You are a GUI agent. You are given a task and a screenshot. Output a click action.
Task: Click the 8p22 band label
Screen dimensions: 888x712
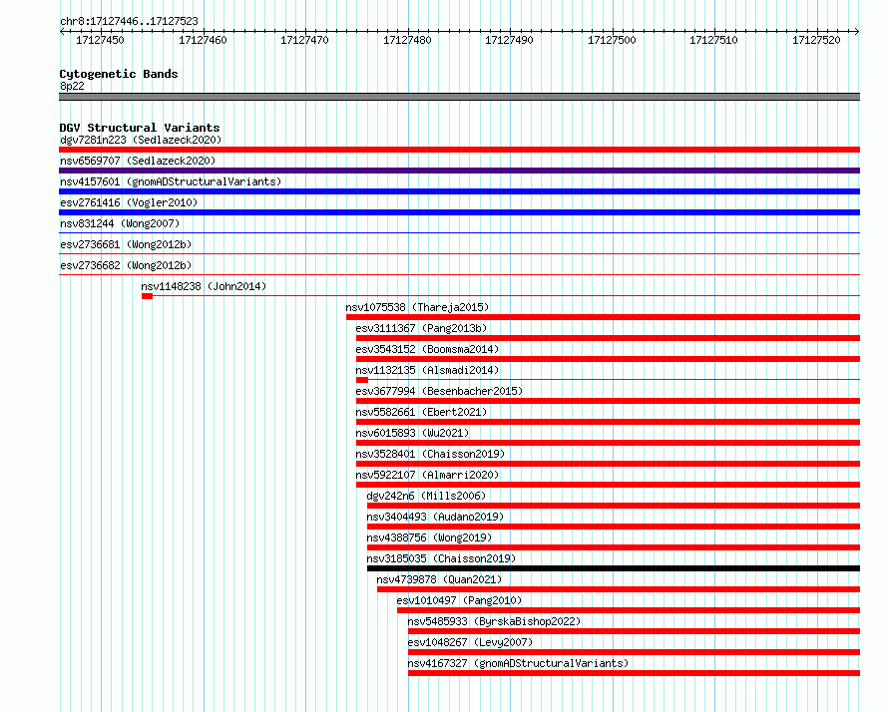(x=72, y=86)
